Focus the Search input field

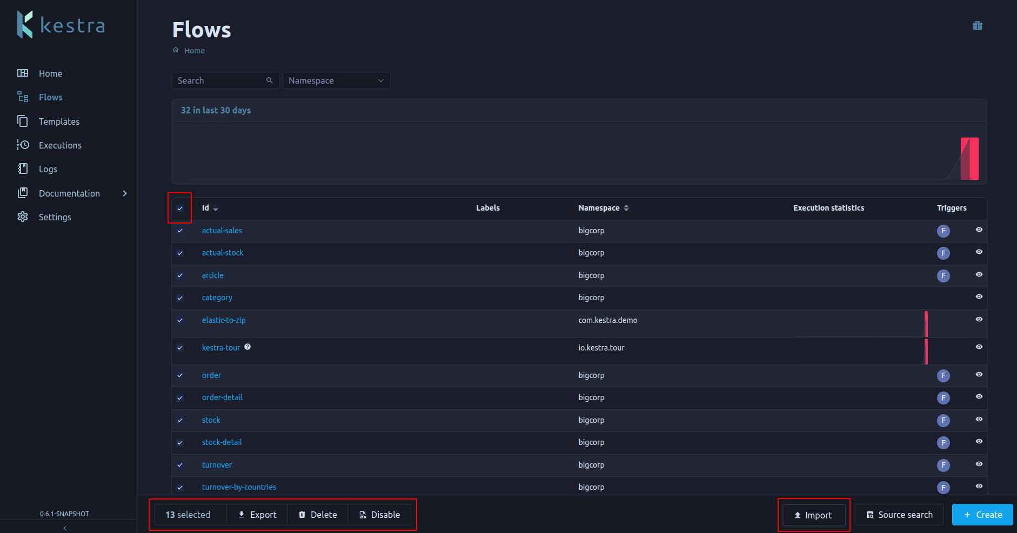click(x=220, y=80)
